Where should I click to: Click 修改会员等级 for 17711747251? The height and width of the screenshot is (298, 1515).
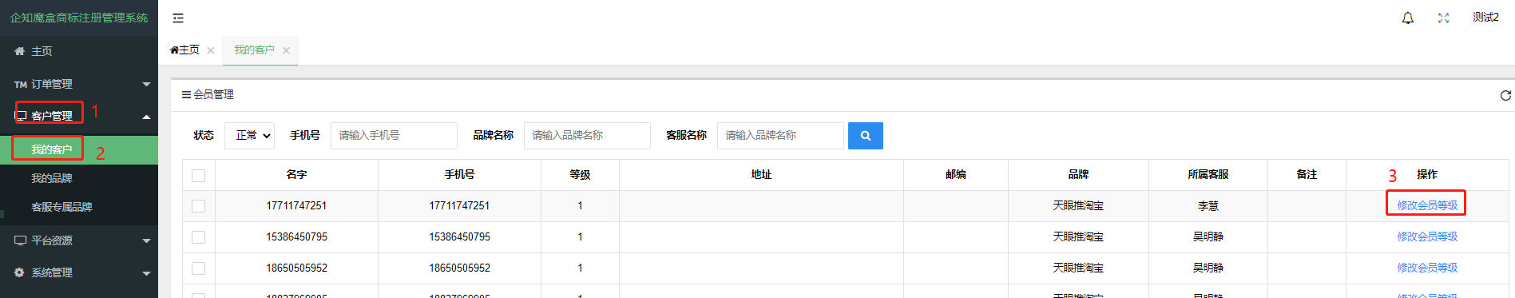[1427, 205]
